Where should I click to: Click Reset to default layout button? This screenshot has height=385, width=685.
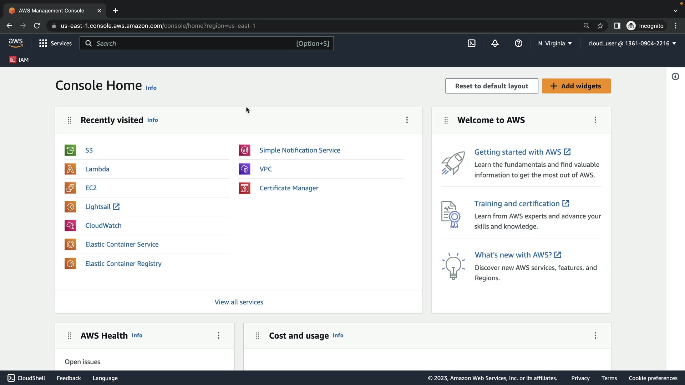point(492,86)
